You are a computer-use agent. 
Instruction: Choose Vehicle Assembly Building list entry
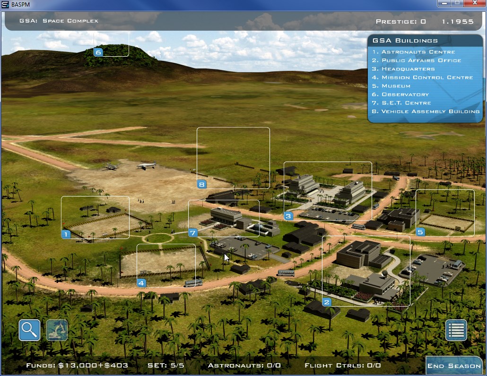click(x=426, y=111)
